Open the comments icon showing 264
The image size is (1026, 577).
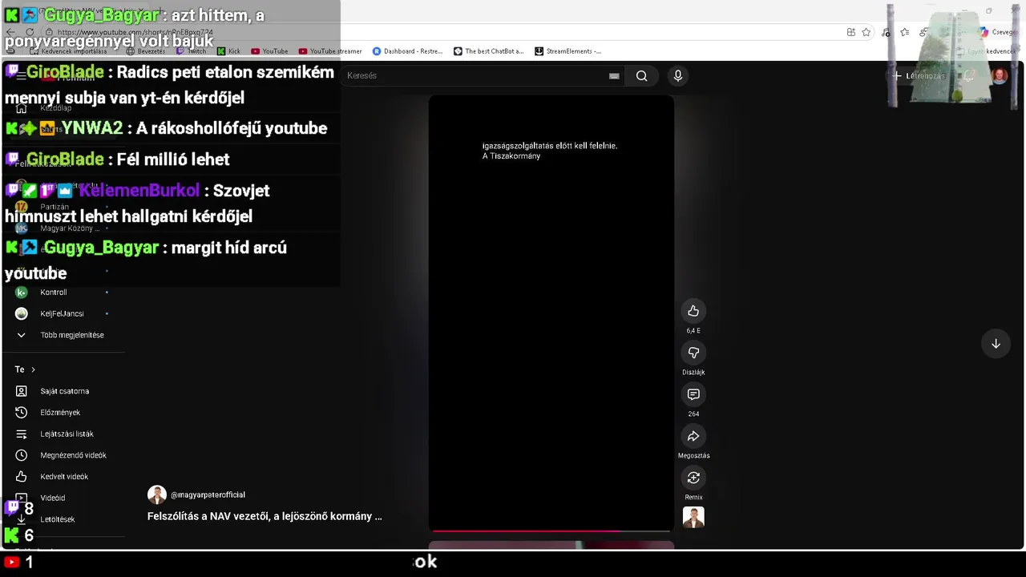693,394
